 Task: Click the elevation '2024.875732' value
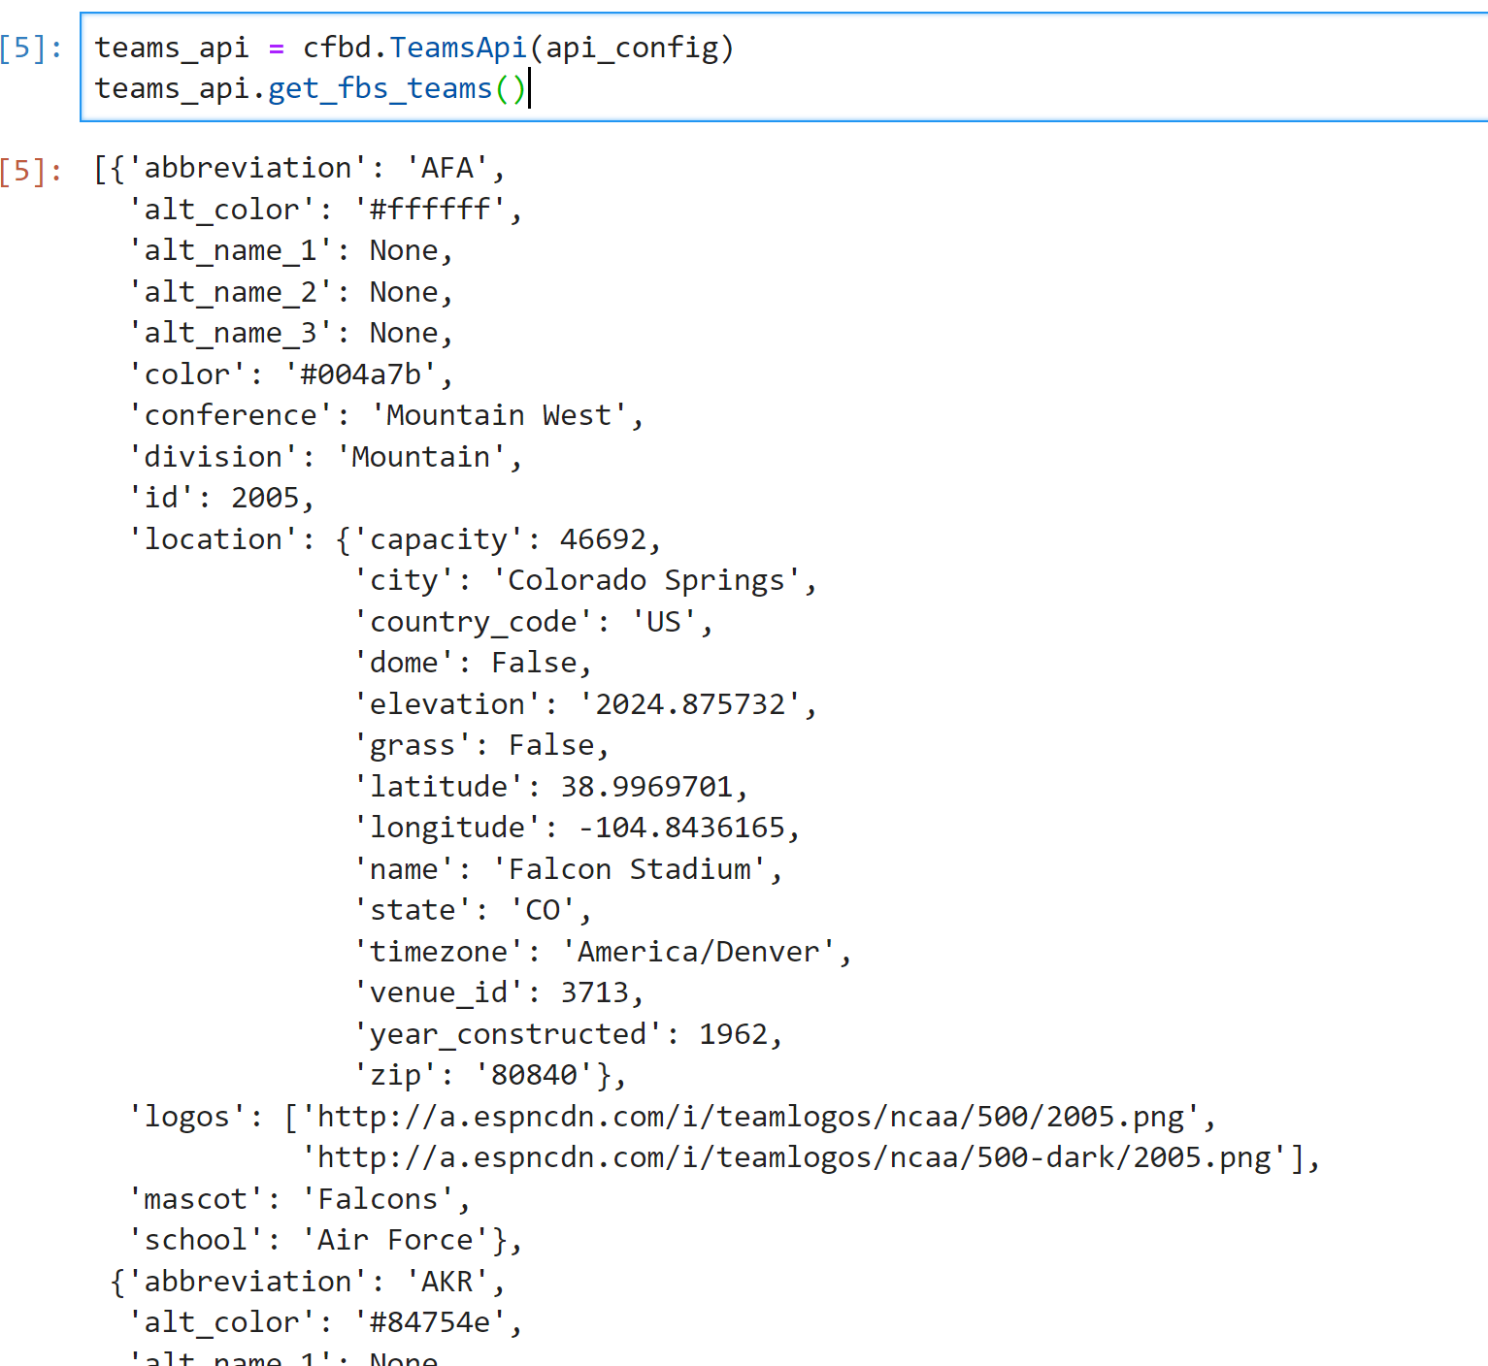pyautogui.click(x=690, y=704)
